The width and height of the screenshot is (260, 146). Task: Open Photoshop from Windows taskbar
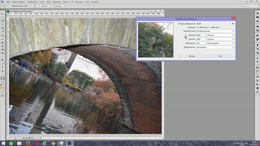click(69, 143)
